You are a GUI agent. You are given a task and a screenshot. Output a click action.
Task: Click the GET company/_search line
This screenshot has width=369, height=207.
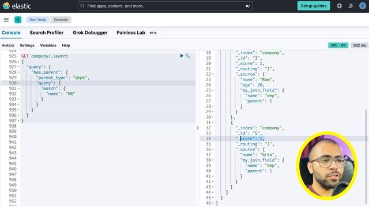pyautogui.click(x=45, y=56)
